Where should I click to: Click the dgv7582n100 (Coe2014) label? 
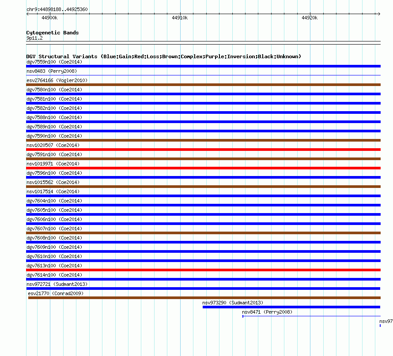pos(54,108)
